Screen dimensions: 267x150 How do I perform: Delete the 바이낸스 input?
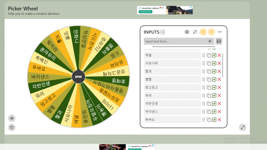(x=219, y=112)
